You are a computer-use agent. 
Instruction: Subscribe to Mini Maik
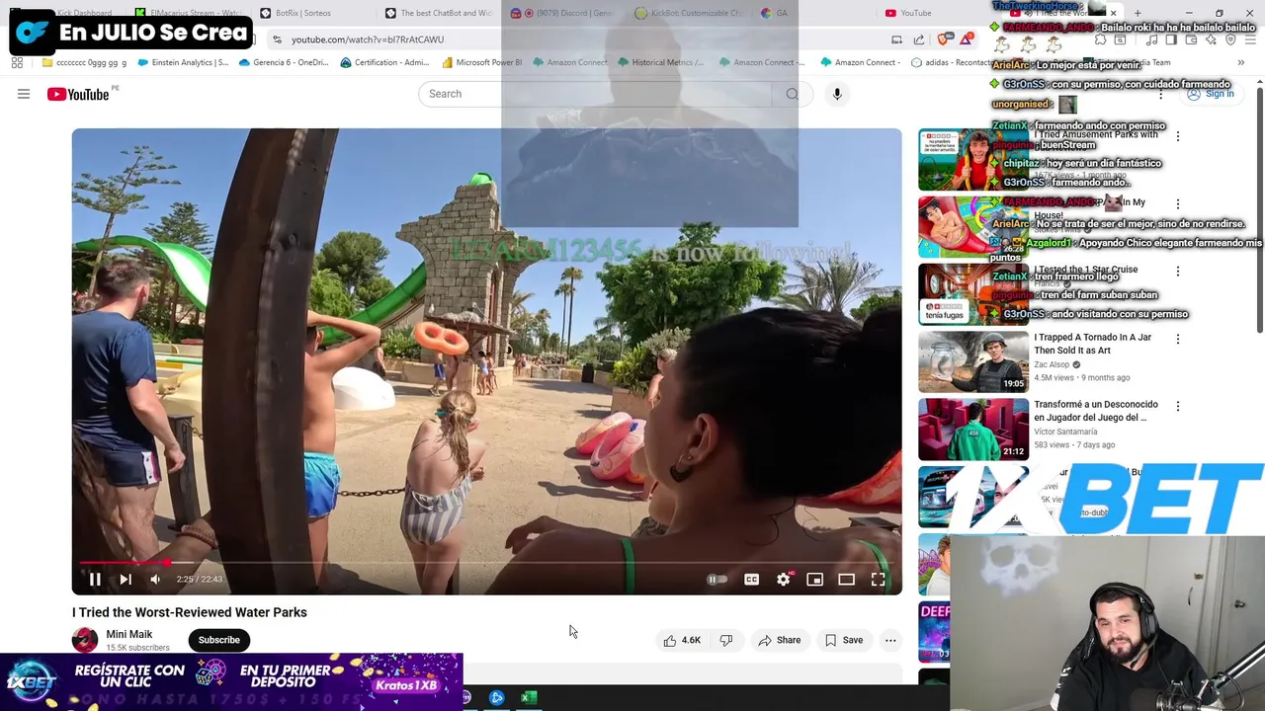point(219,640)
